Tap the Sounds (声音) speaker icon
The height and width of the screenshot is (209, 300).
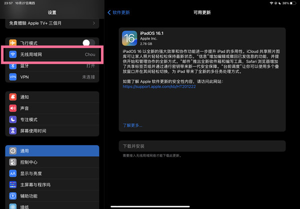pos(13,108)
